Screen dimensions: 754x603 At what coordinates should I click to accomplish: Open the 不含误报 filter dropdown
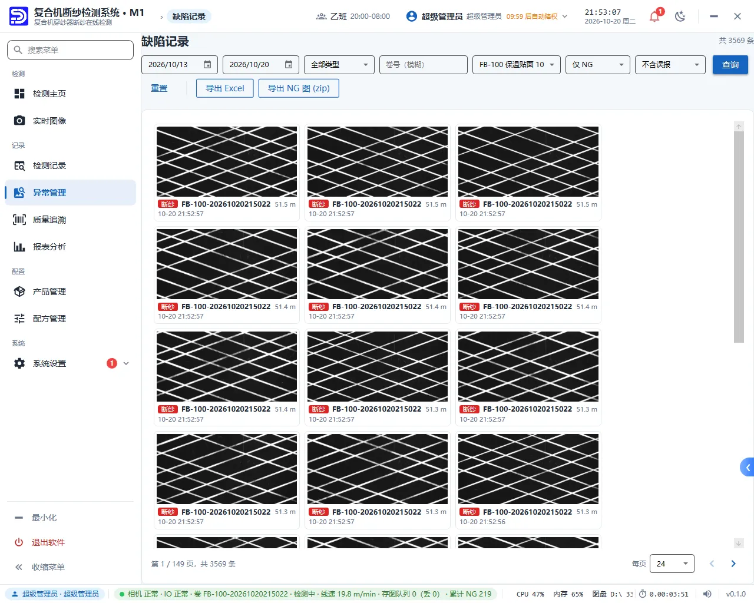click(670, 65)
